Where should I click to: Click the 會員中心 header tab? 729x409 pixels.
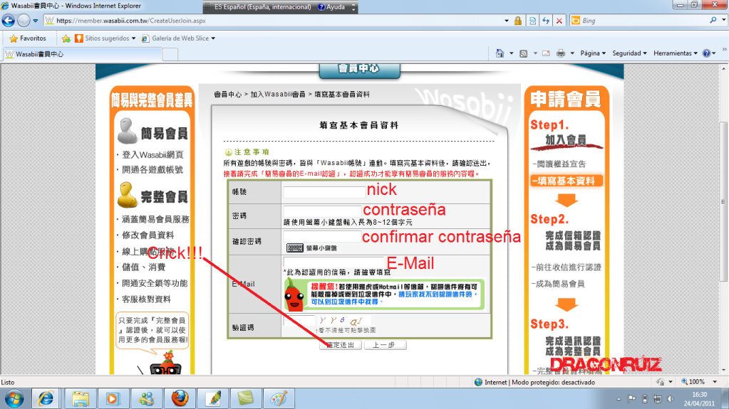(x=359, y=70)
